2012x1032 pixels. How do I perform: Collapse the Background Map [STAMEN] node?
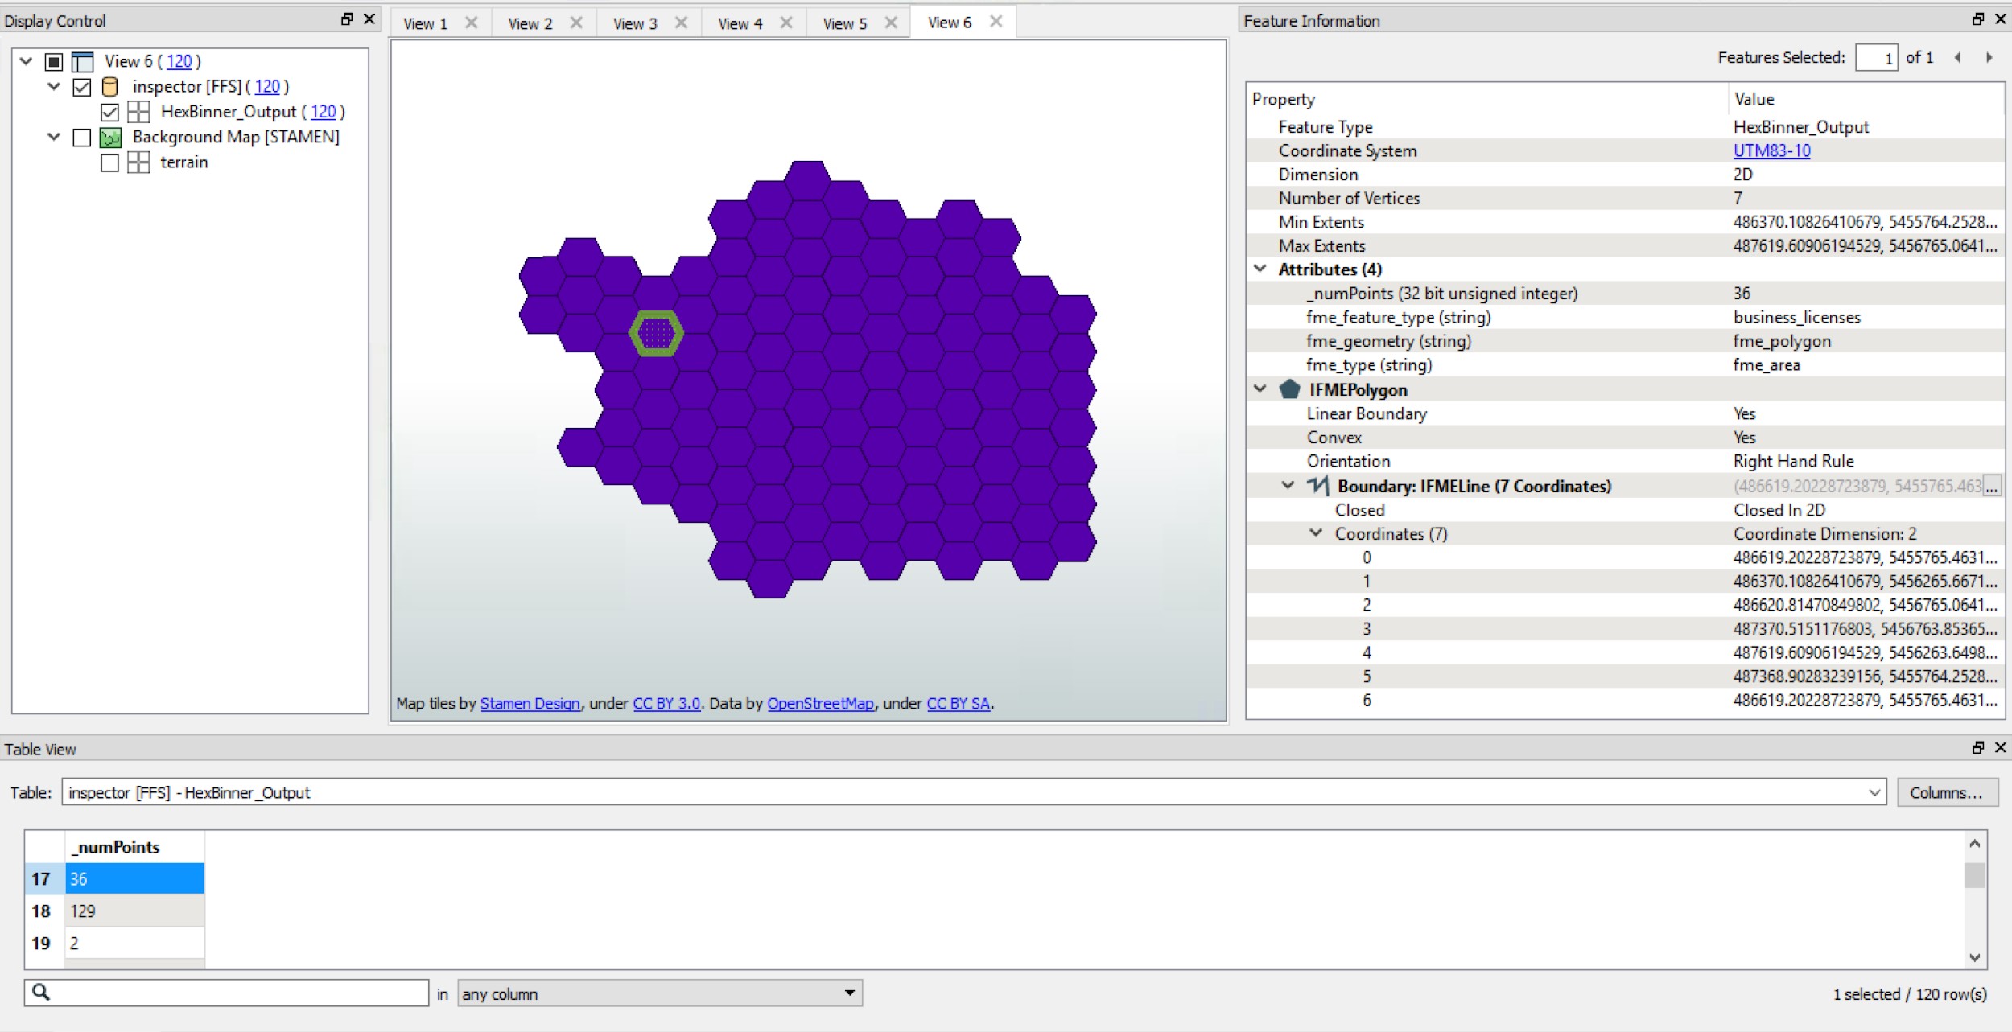(x=54, y=137)
